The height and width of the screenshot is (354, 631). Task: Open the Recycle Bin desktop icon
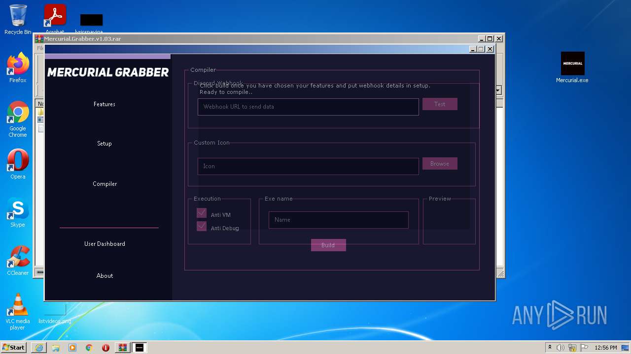pos(18,20)
